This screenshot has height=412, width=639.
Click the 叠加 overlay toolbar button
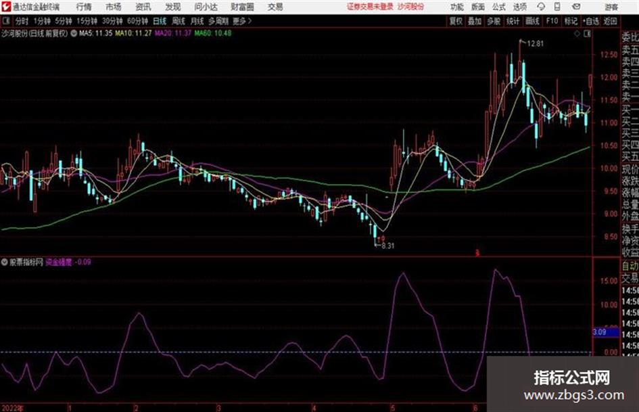point(475,21)
